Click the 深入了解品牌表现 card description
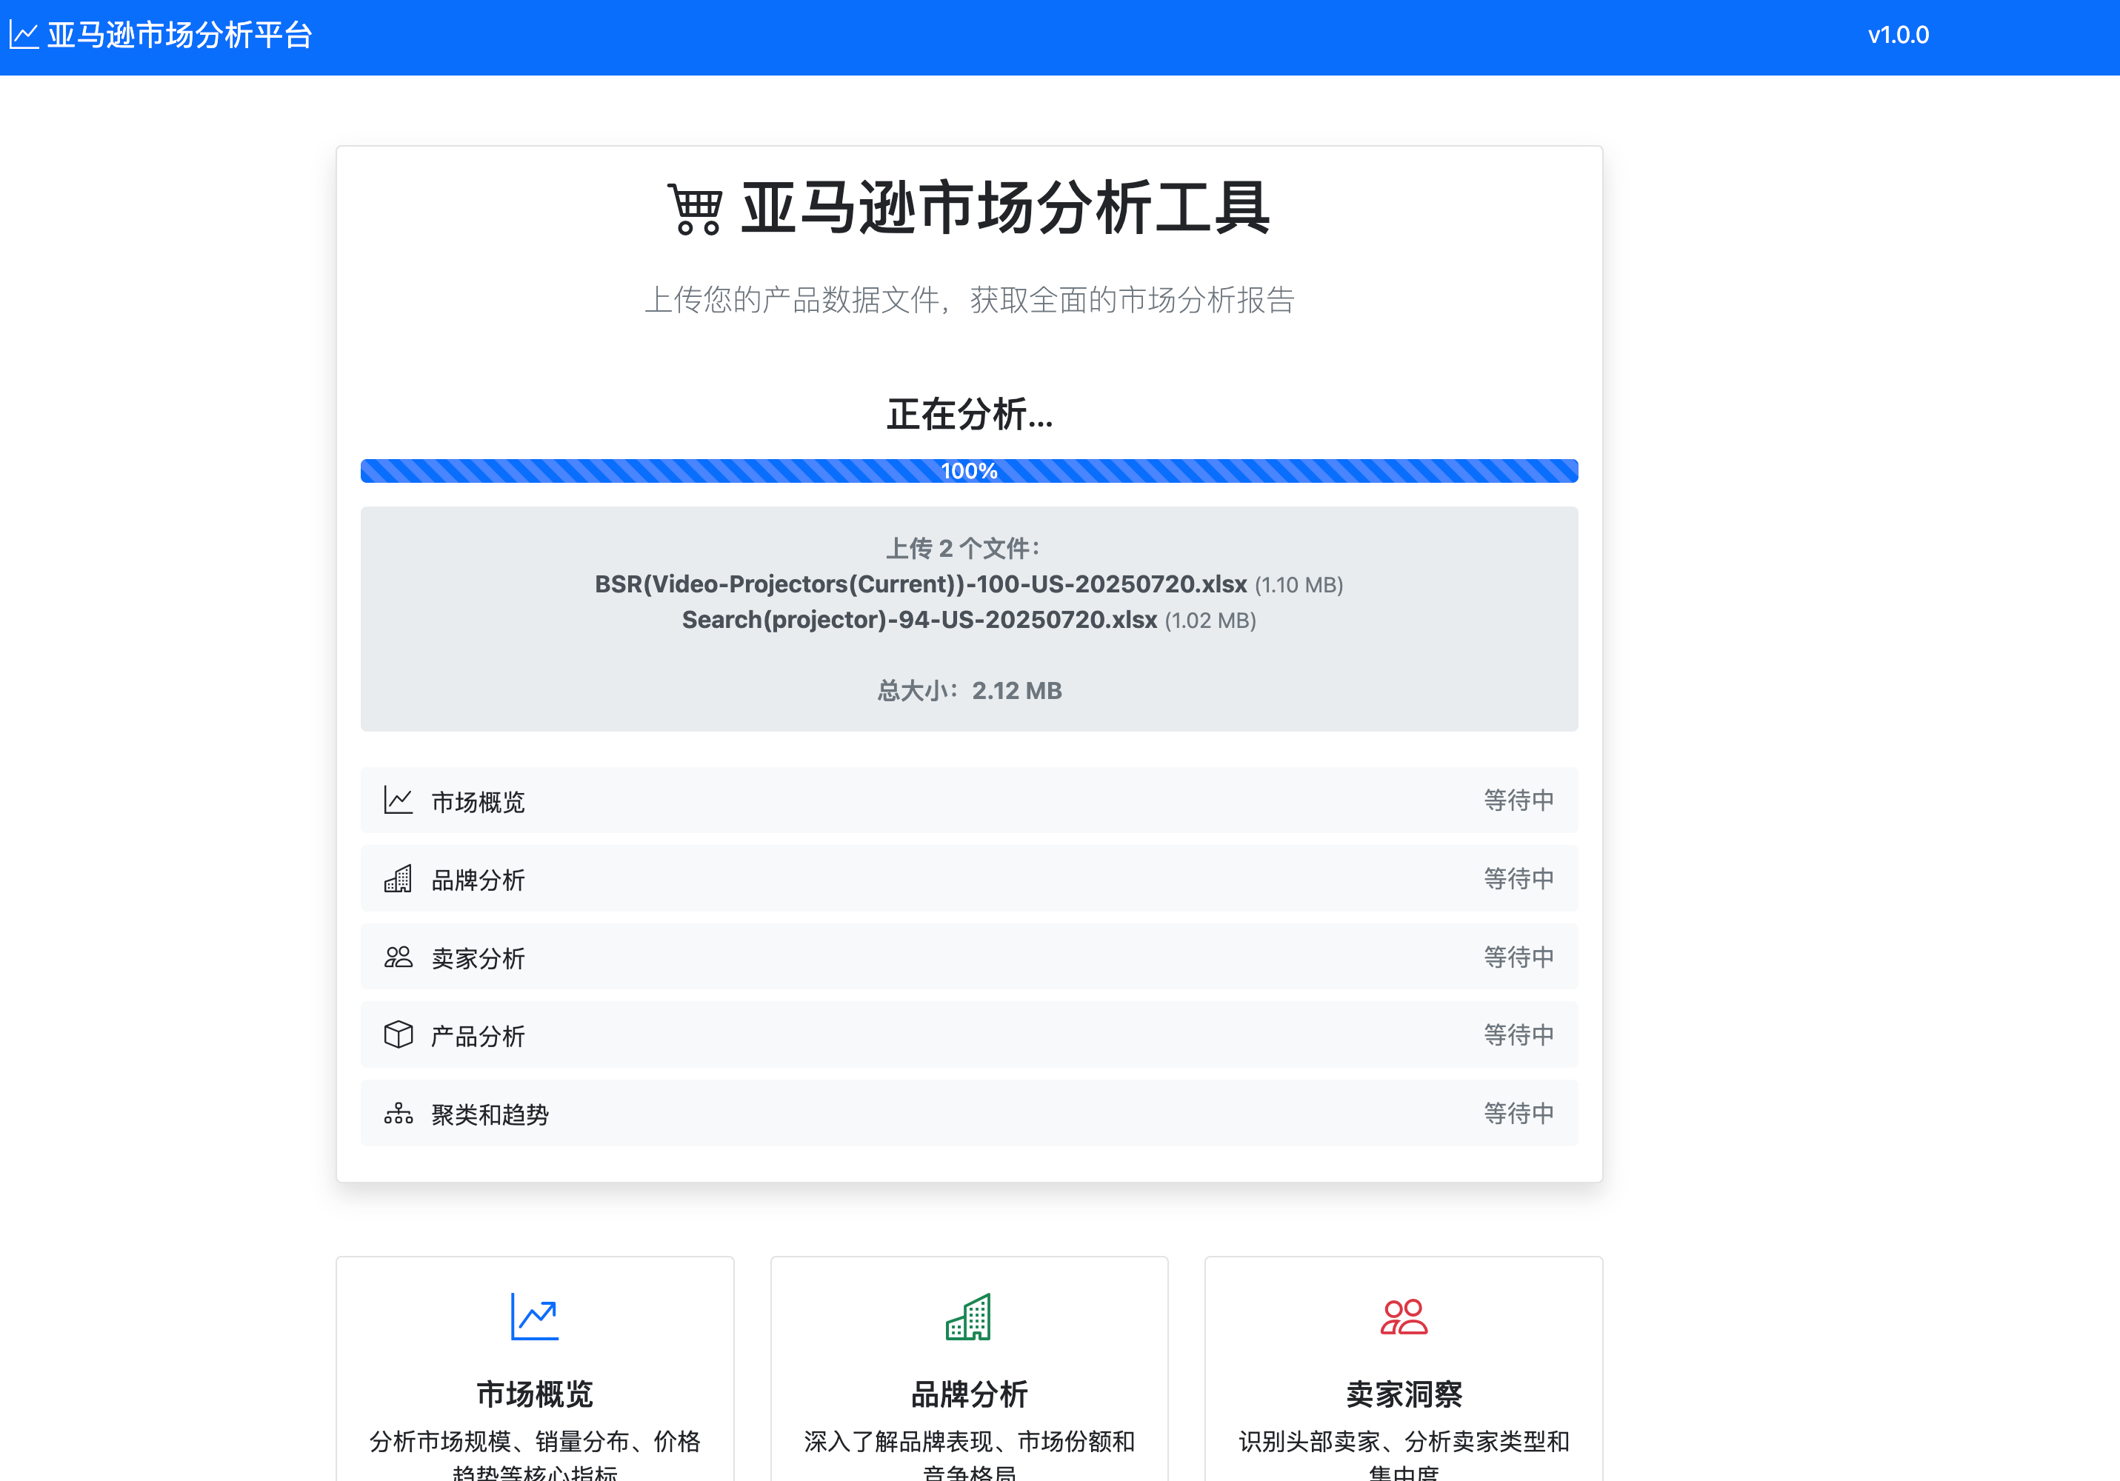The image size is (2120, 1481). coord(969,1456)
